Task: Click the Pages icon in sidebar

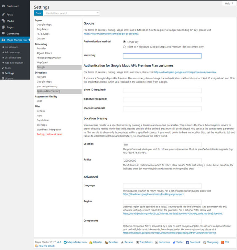Action: pyautogui.click(x=3, y=27)
